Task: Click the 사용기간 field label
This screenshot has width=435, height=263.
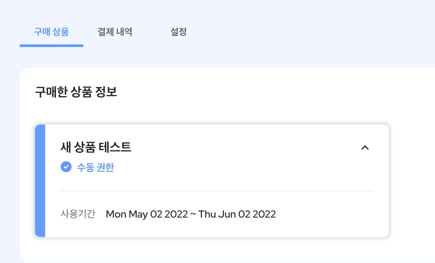Action: click(x=78, y=214)
